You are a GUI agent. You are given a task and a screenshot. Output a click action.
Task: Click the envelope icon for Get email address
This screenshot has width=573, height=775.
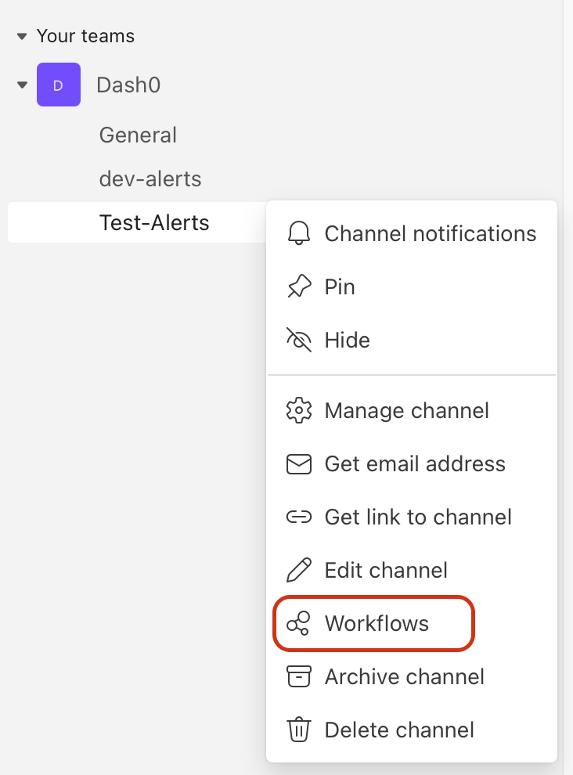click(298, 464)
